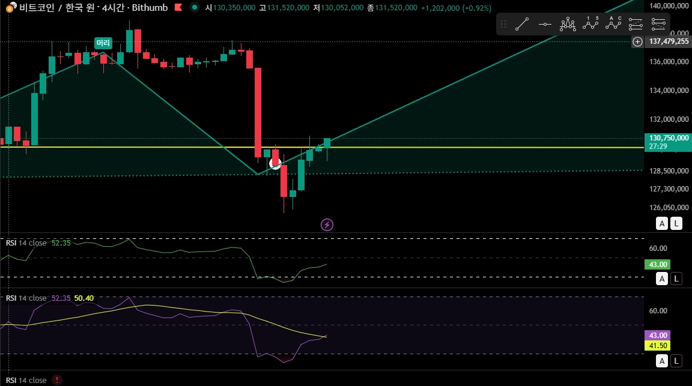Click the 134,000,000 price axis label
Screen dimensions: 692x386
click(669, 91)
